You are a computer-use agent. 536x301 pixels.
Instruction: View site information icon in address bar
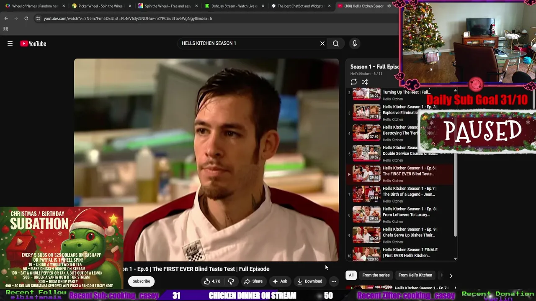38,18
